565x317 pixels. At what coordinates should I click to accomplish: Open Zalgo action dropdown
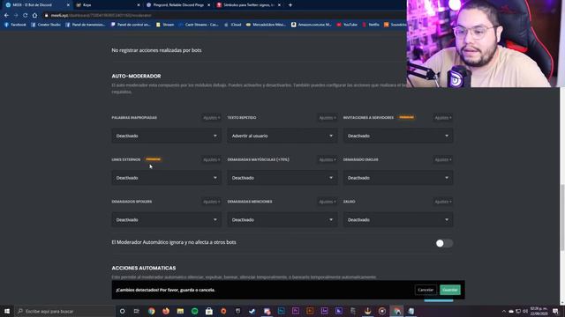tap(398, 220)
